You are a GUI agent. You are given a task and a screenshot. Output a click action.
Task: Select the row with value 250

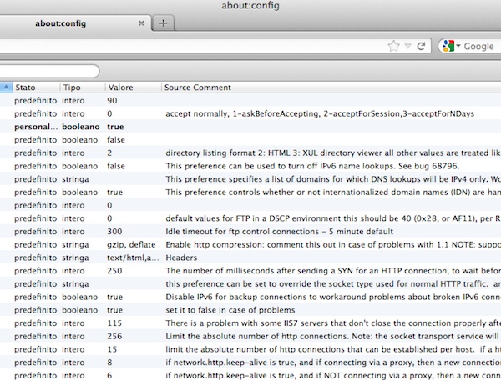point(250,271)
